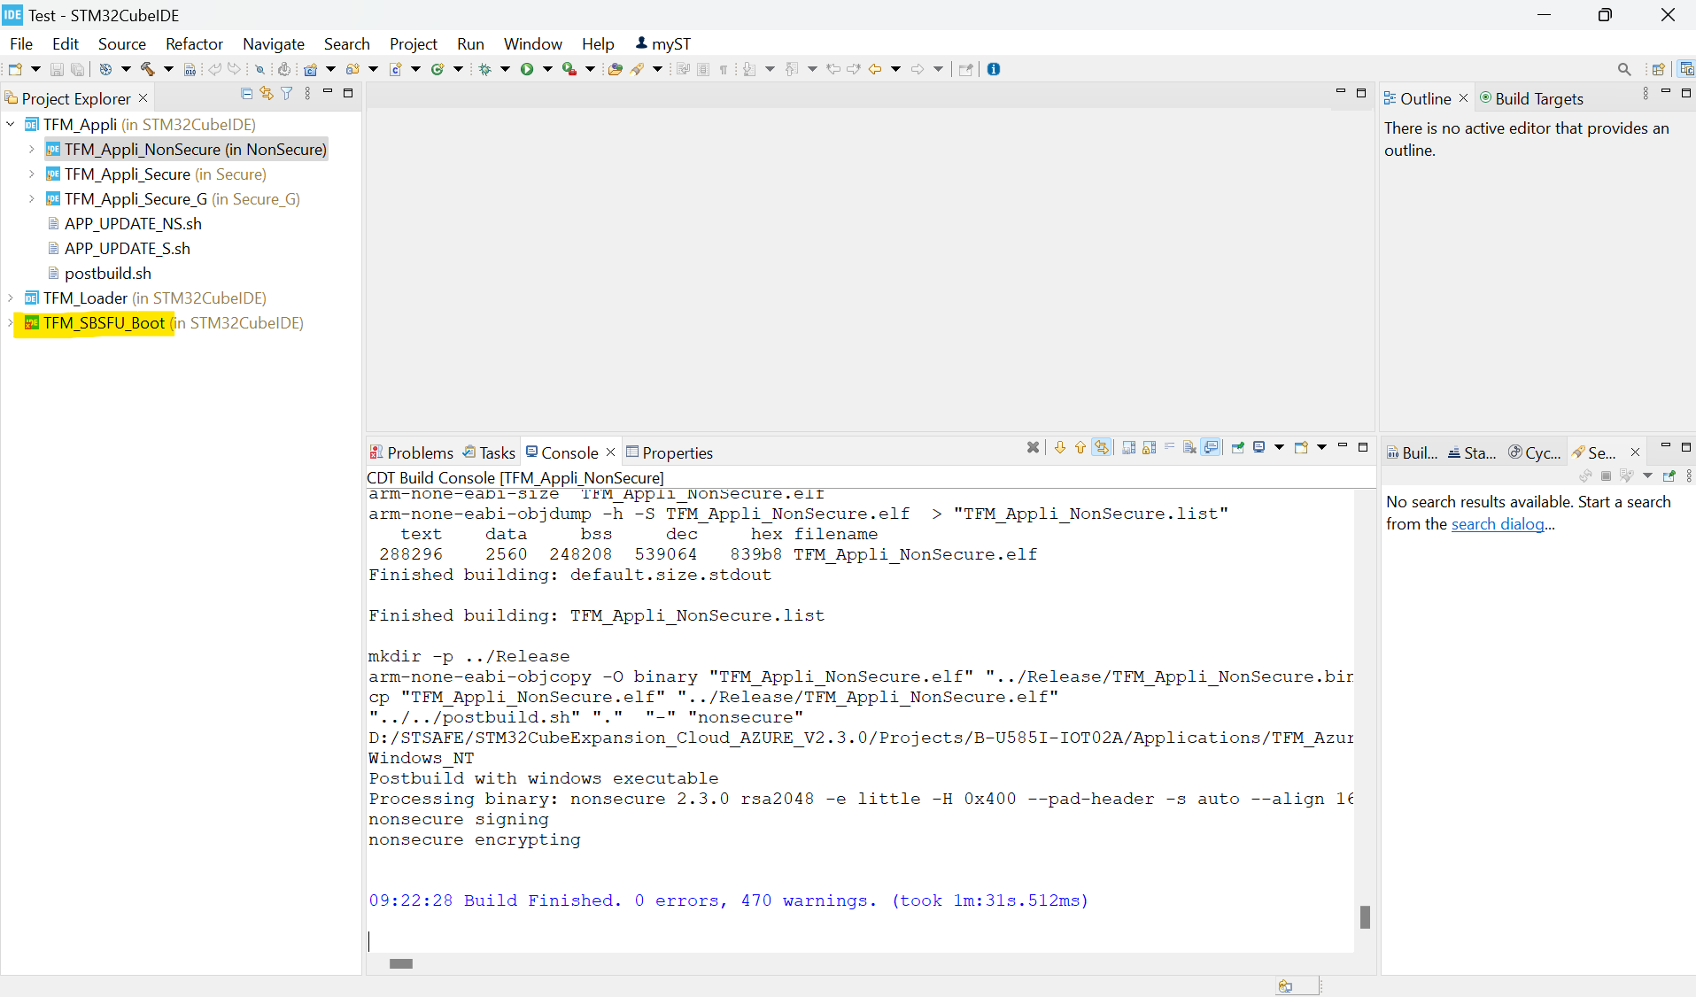1696x997 pixels.
Task: Toggle Link with Editor in Project Explorer
Action: [x=267, y=93]
